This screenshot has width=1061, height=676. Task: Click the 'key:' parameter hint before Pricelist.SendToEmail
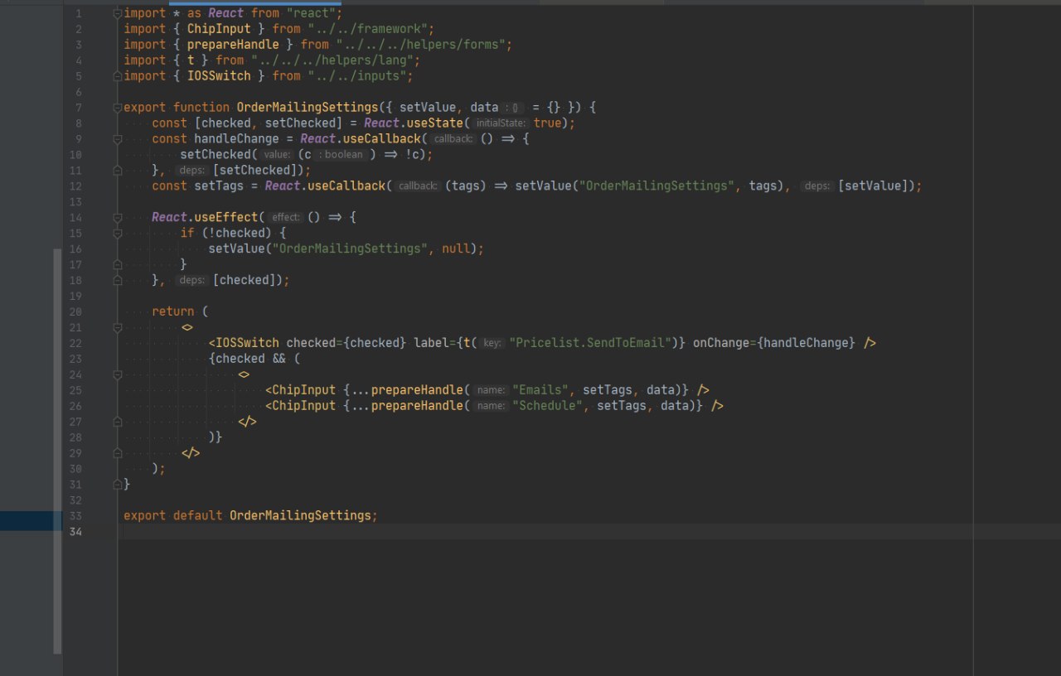pos(492,343)
